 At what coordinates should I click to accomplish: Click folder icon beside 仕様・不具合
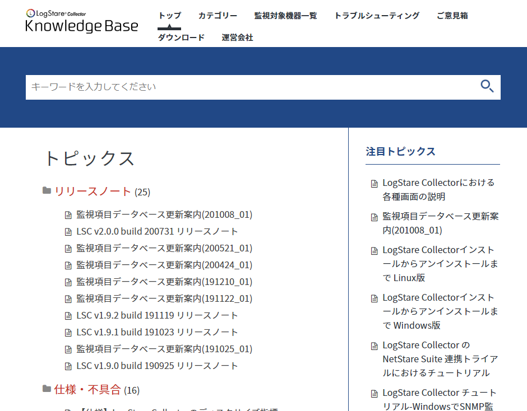47,389
